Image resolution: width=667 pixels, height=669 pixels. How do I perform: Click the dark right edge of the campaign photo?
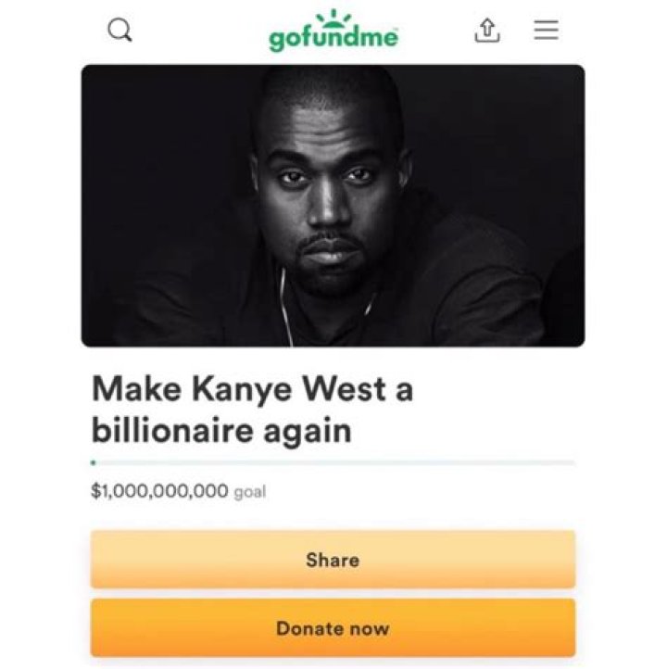tap(572, 206)
